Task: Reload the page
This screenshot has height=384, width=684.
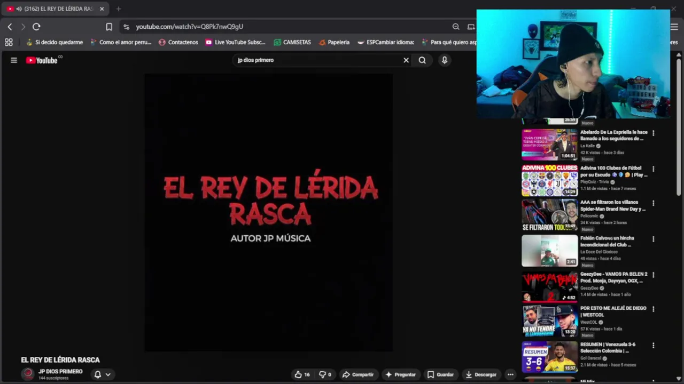Action: (36, 27)
